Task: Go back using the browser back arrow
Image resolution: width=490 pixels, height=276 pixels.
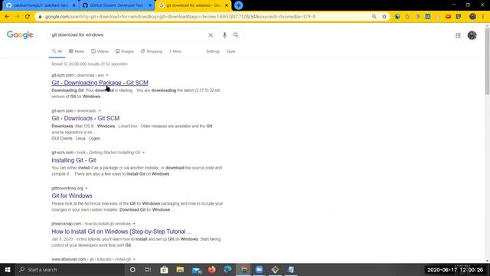Action: click(x=7, y=17)
